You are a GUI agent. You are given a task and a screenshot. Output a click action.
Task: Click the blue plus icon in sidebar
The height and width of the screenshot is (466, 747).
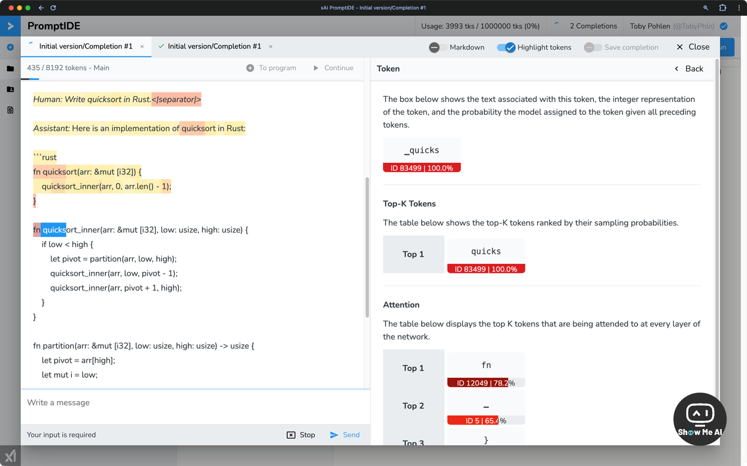point(10,47)
